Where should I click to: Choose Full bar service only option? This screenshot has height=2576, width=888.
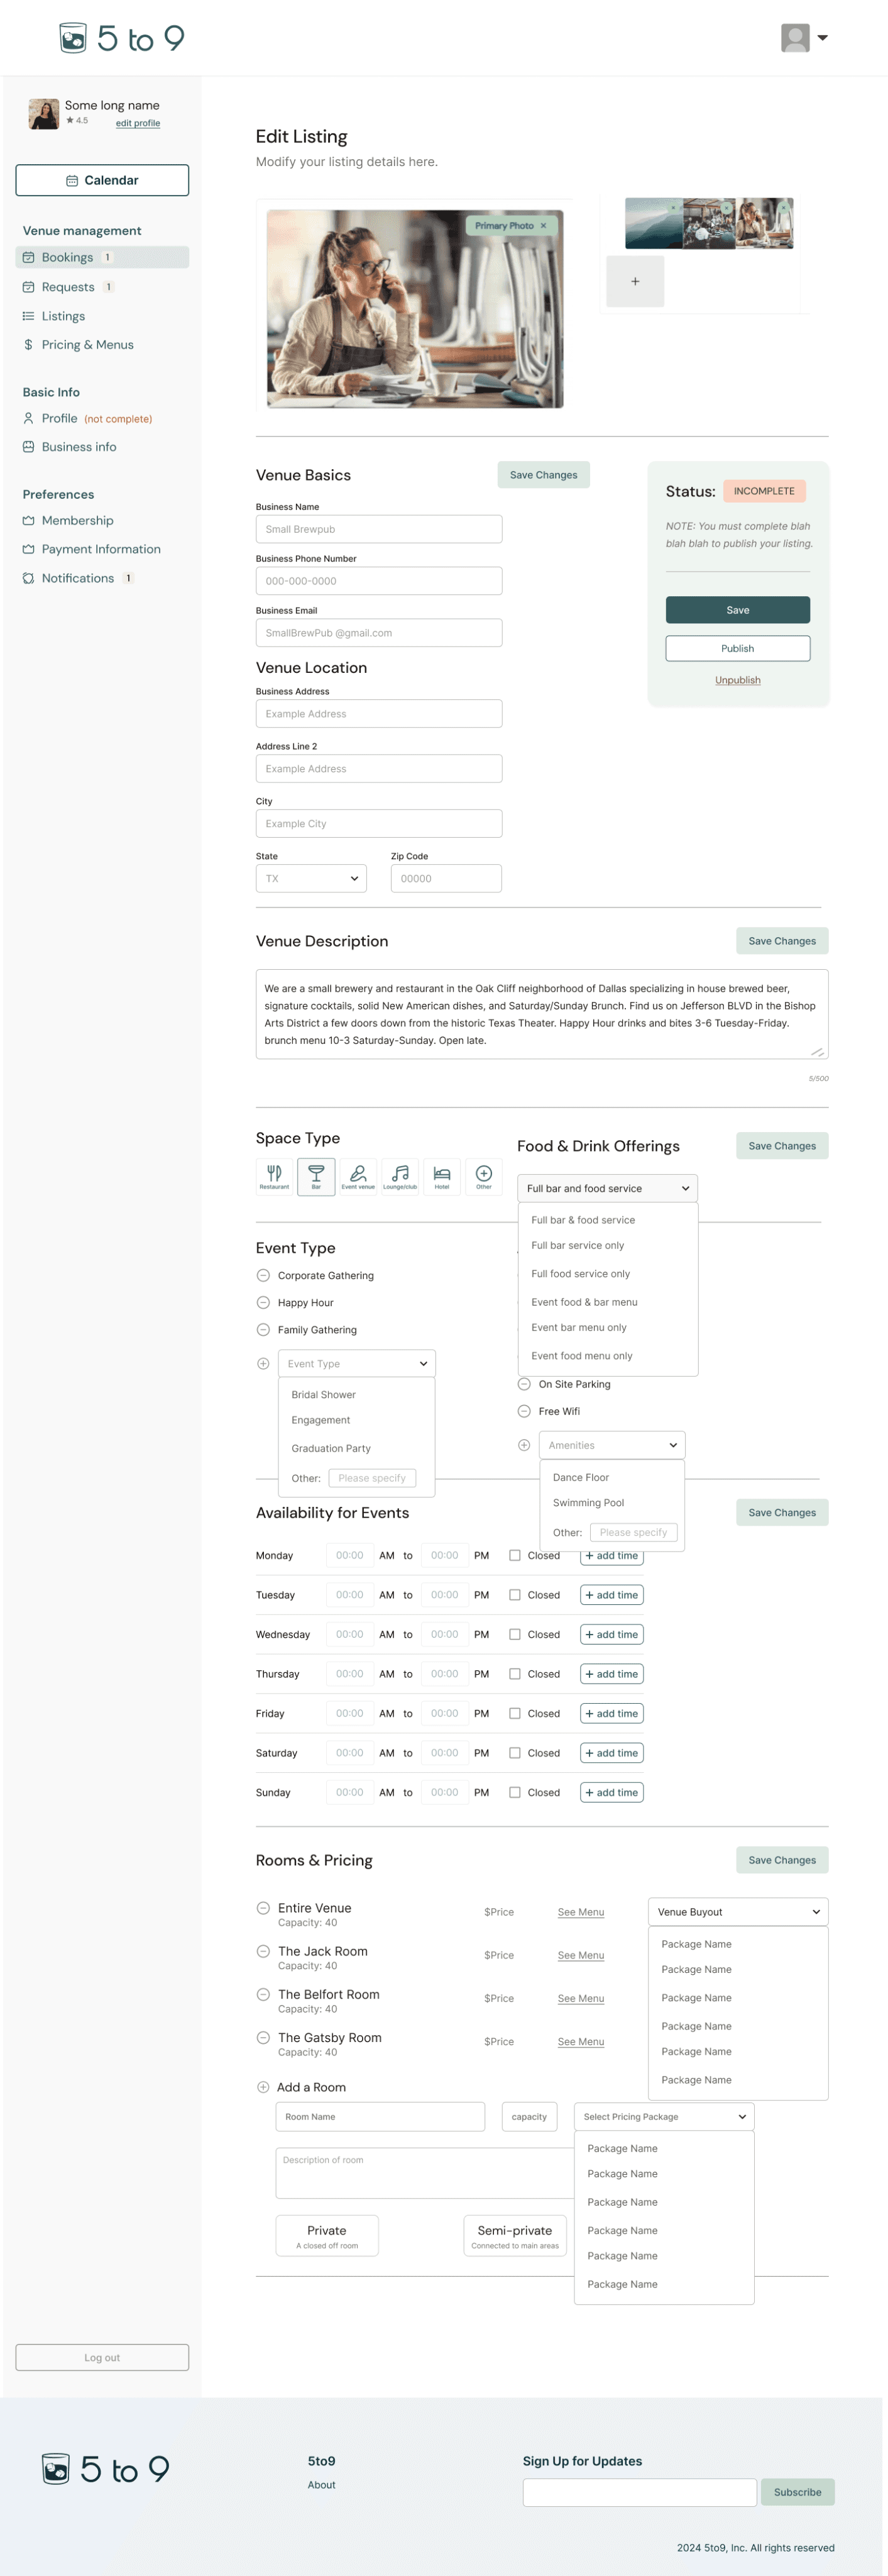578,1245
